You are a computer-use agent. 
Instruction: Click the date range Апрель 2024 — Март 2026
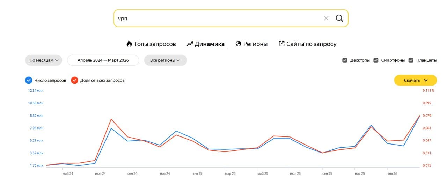(x=103, y=60)
